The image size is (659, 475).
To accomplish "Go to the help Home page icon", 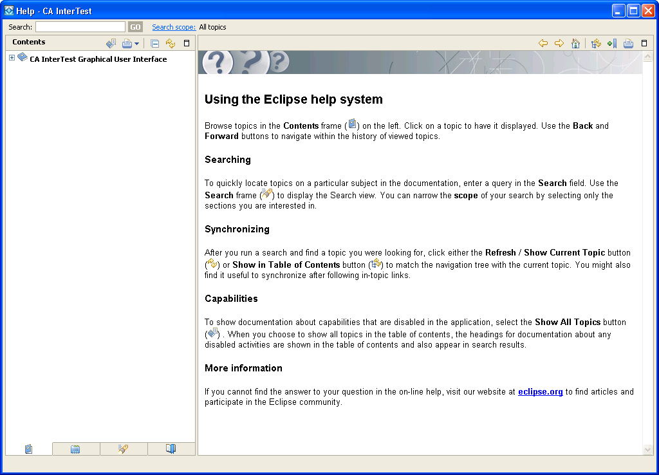I will click(575, 43).
